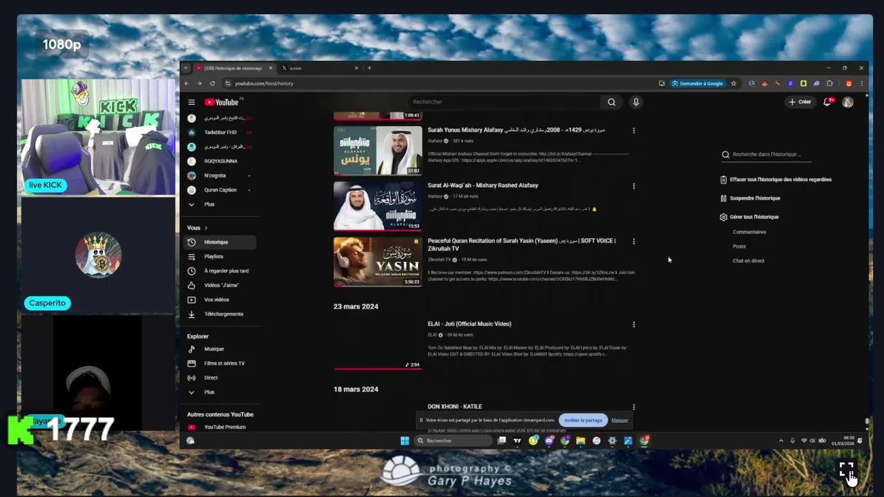The image size is (884, 497).
Task: Click Arrêter le partage button
Action: [583, 420]
